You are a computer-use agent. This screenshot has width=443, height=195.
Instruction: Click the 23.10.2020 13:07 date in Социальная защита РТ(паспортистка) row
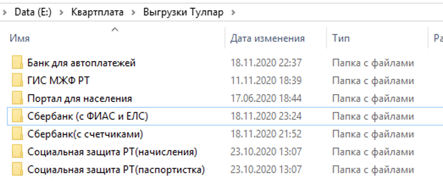[266, 170]
